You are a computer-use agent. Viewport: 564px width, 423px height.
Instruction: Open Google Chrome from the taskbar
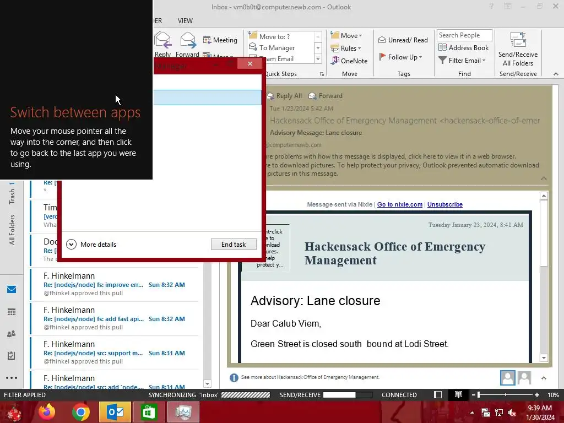81,412
